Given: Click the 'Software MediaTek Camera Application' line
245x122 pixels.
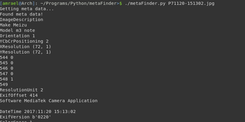Looking at the screenshot, I should coord(49,101).
